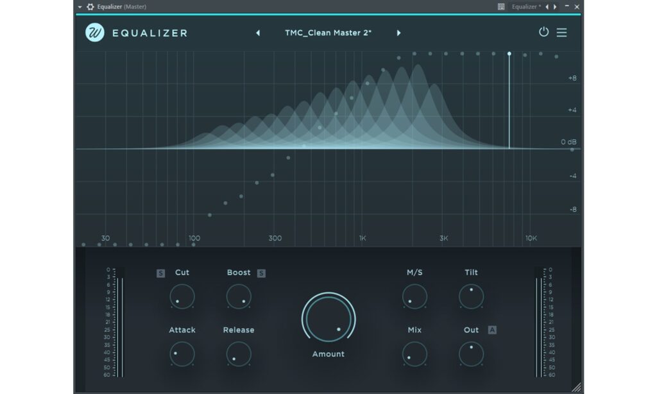Click the host next preset arrow in title bar

[555, 6]
